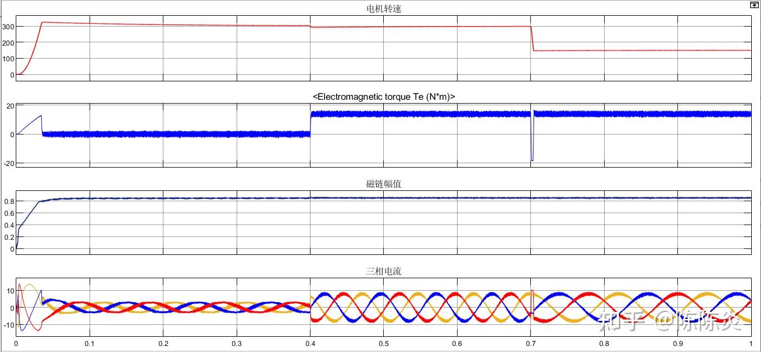
Task: Select the 三相电流 plot title
Action: (384, 272)
